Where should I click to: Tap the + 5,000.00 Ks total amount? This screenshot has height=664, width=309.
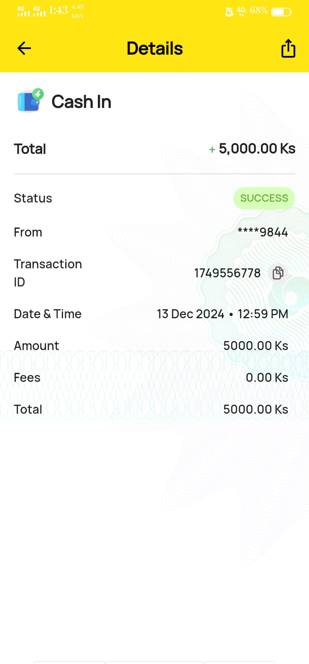tap(252, 149)
